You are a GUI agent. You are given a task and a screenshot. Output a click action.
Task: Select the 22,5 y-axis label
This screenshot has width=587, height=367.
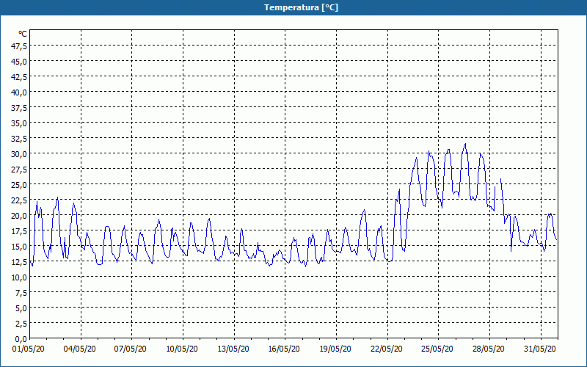[x=19, y=200]
